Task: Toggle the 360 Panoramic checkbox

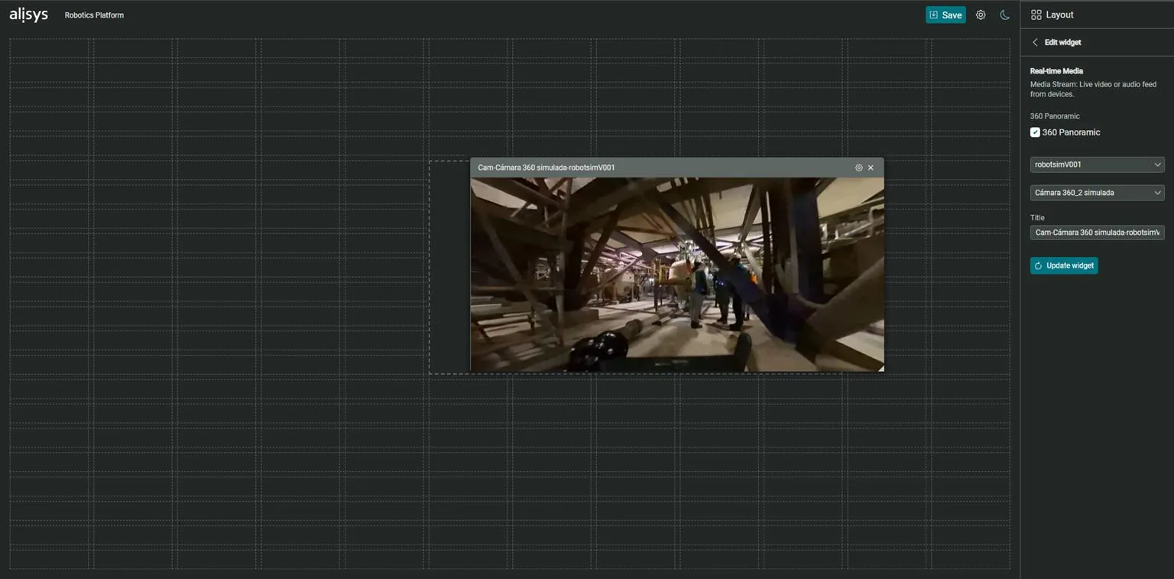Action: [1035, 132]
